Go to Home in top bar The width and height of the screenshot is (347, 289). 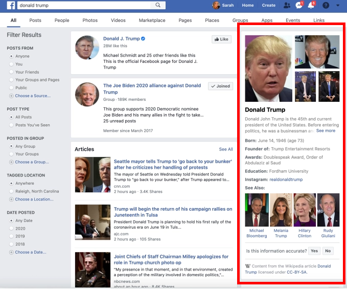(248, 5)
